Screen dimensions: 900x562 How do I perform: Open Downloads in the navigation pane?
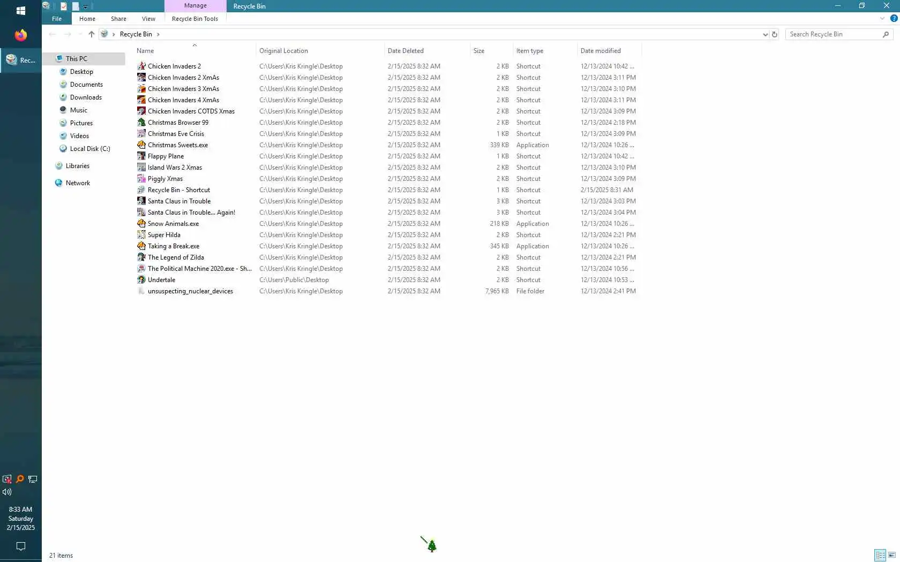[x=86, y=97]
